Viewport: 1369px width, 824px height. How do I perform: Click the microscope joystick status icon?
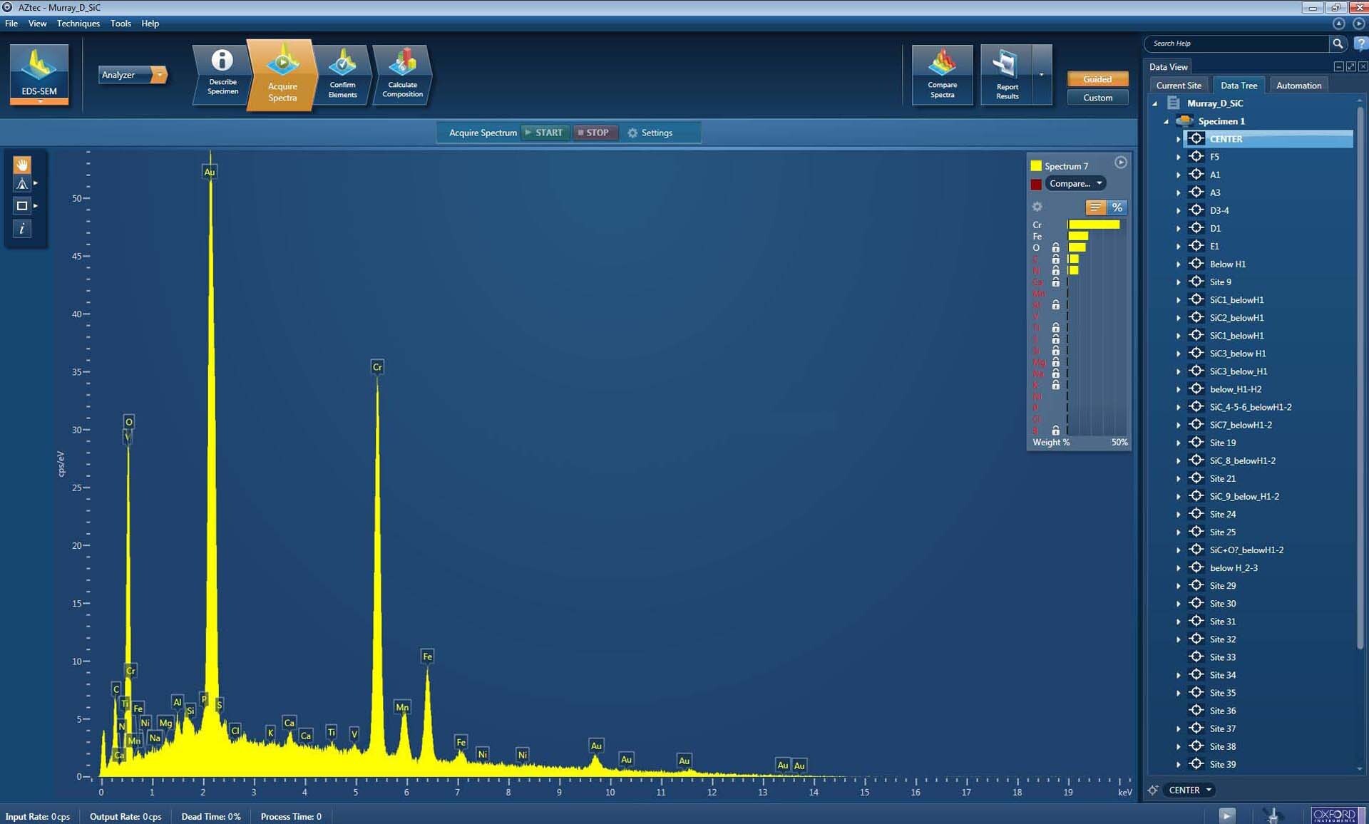(x=1273, y=815)
